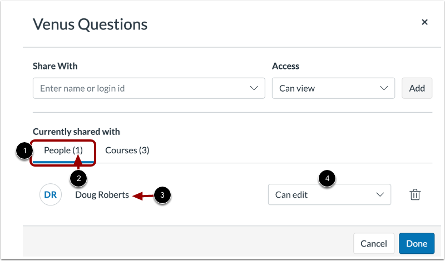The height and width of the screenshot is (261, 445).
Task: Confirm sharing with the Done button
Action: tap(416, 243)
